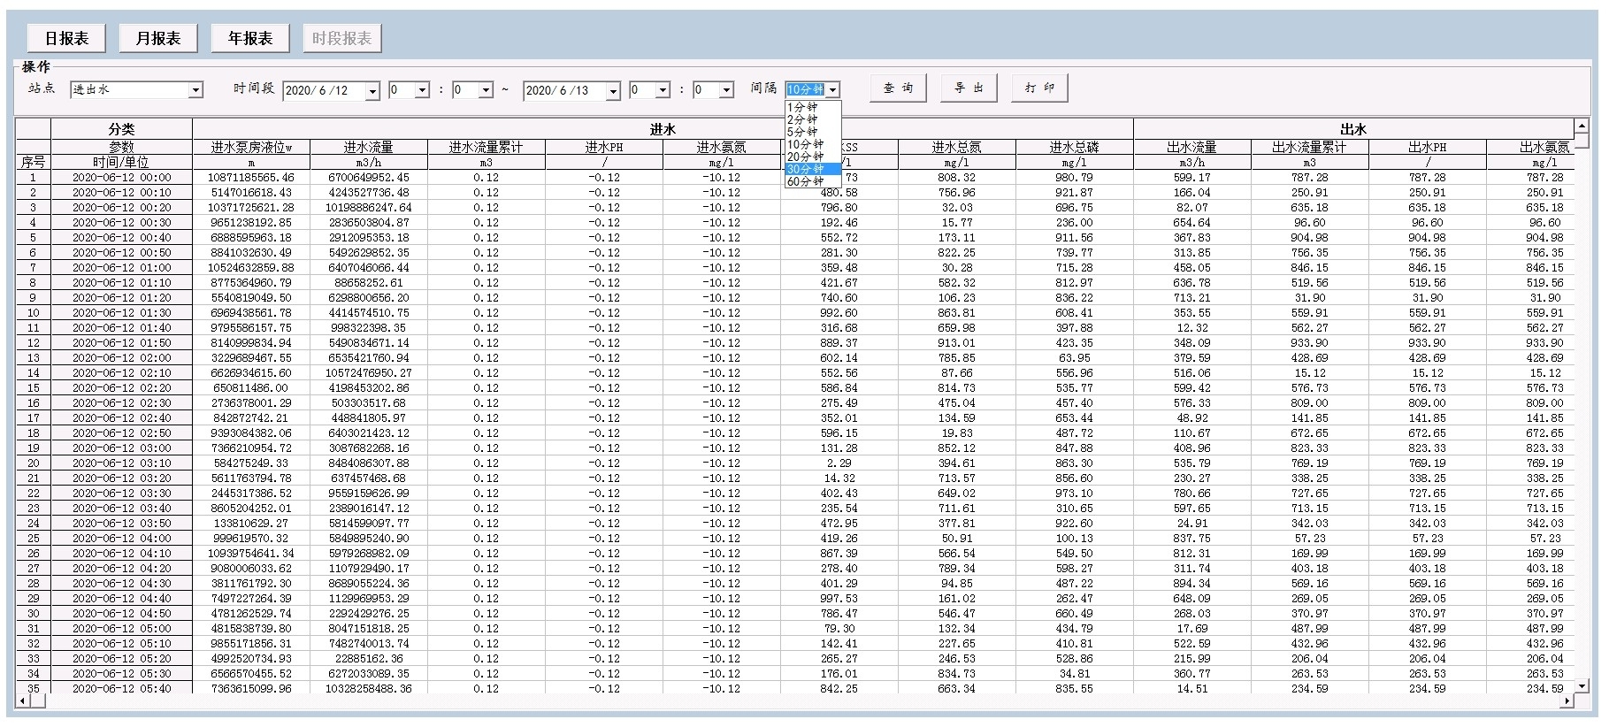Click vertical scrollbar up arrow

point(1582,126)
